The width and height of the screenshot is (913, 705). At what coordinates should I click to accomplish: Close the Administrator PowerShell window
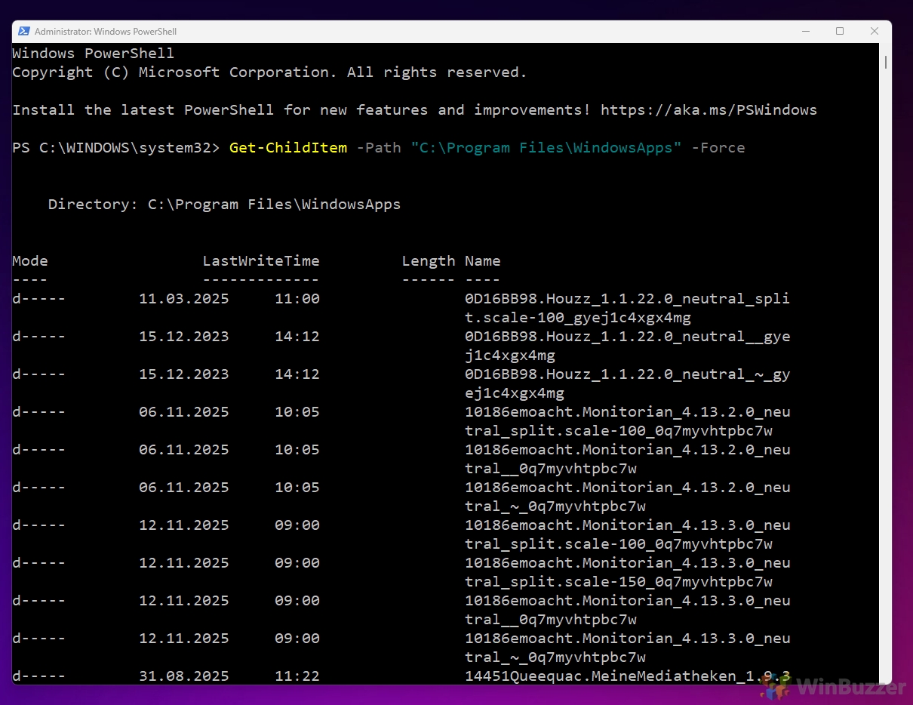pyautogui.click(x=875, y=32)
